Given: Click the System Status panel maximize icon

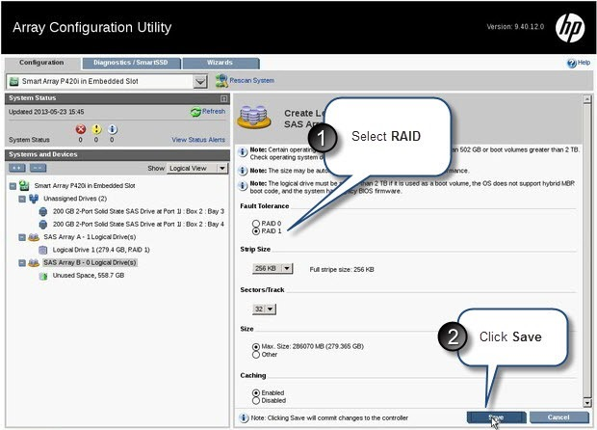Looking at the screenshot, I should click(223, 98).
